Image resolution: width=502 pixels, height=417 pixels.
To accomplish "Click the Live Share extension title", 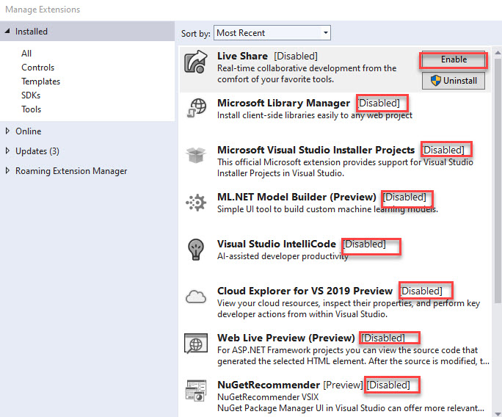I will (x=242, y=56).
